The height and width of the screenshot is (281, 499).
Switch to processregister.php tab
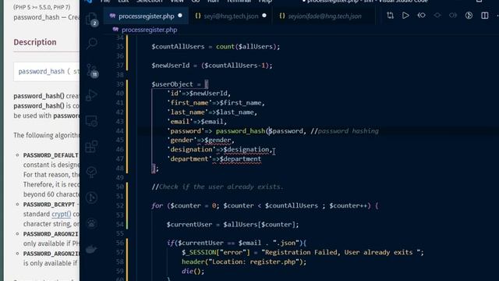(146, 16)
